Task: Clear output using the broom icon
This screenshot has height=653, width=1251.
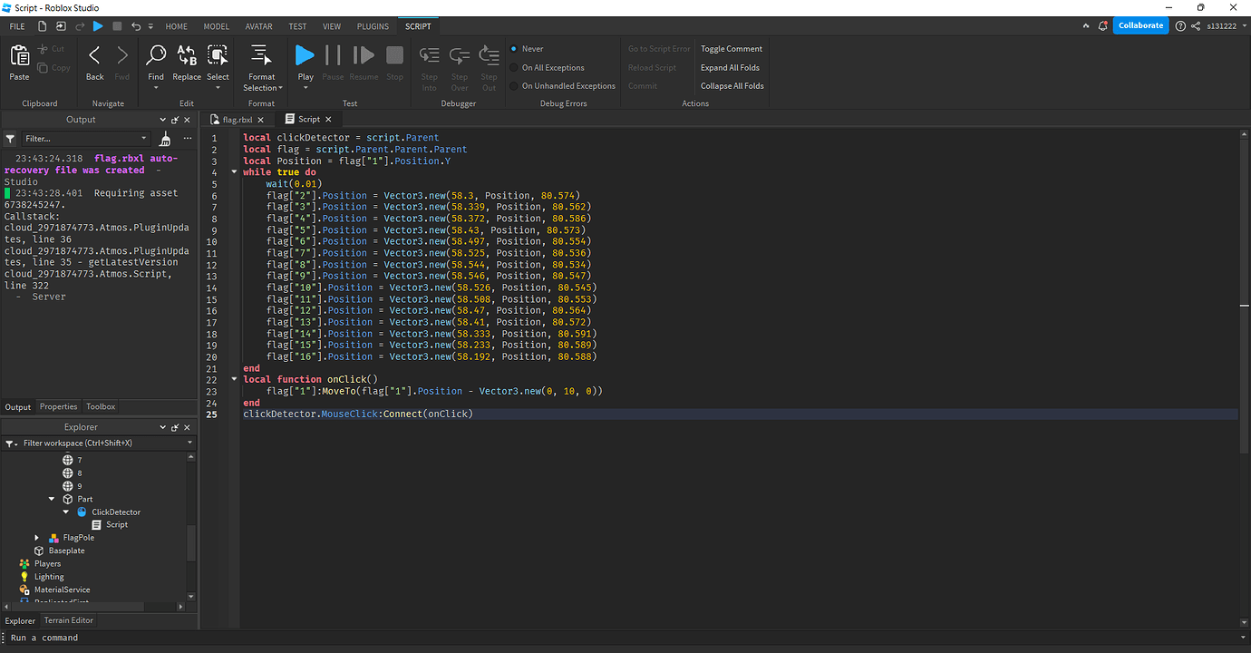Action: tap(165, 139)
